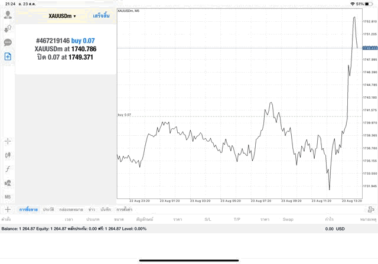Tap the 21:24 status bar clock

[11, 4]
